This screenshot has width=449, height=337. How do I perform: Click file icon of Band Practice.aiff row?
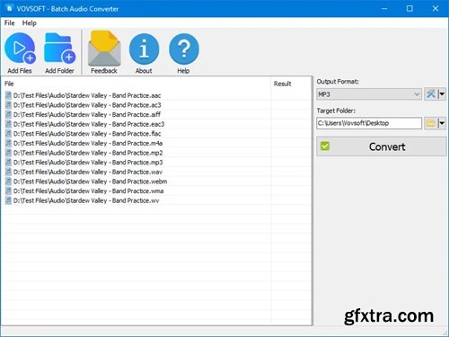[x=8, y=115]
